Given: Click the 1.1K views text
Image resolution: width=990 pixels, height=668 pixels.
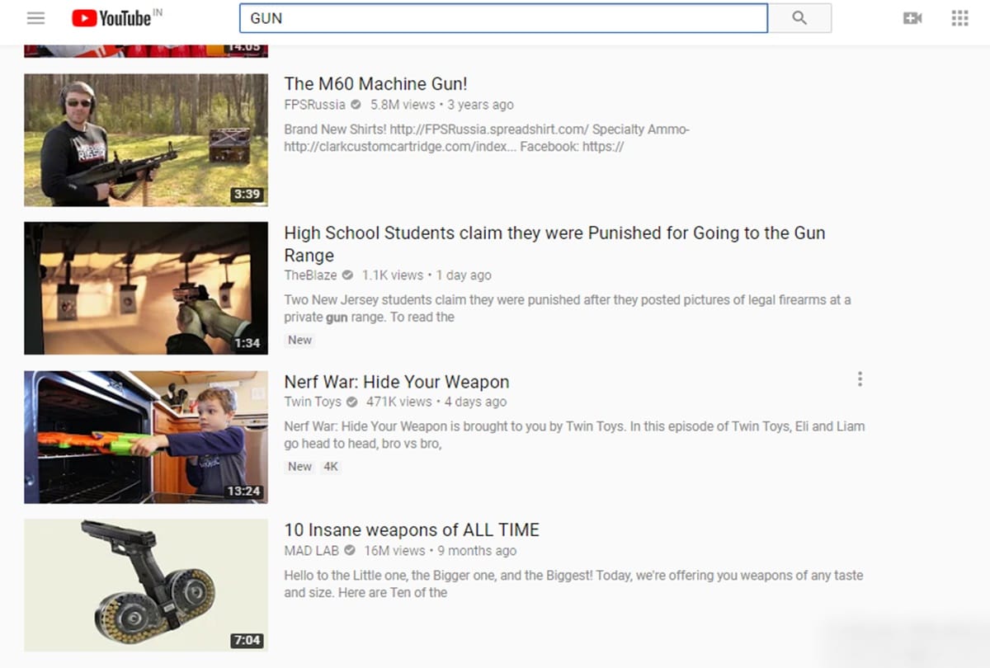Looking at the screenshot, I should [x=393, y=275].
